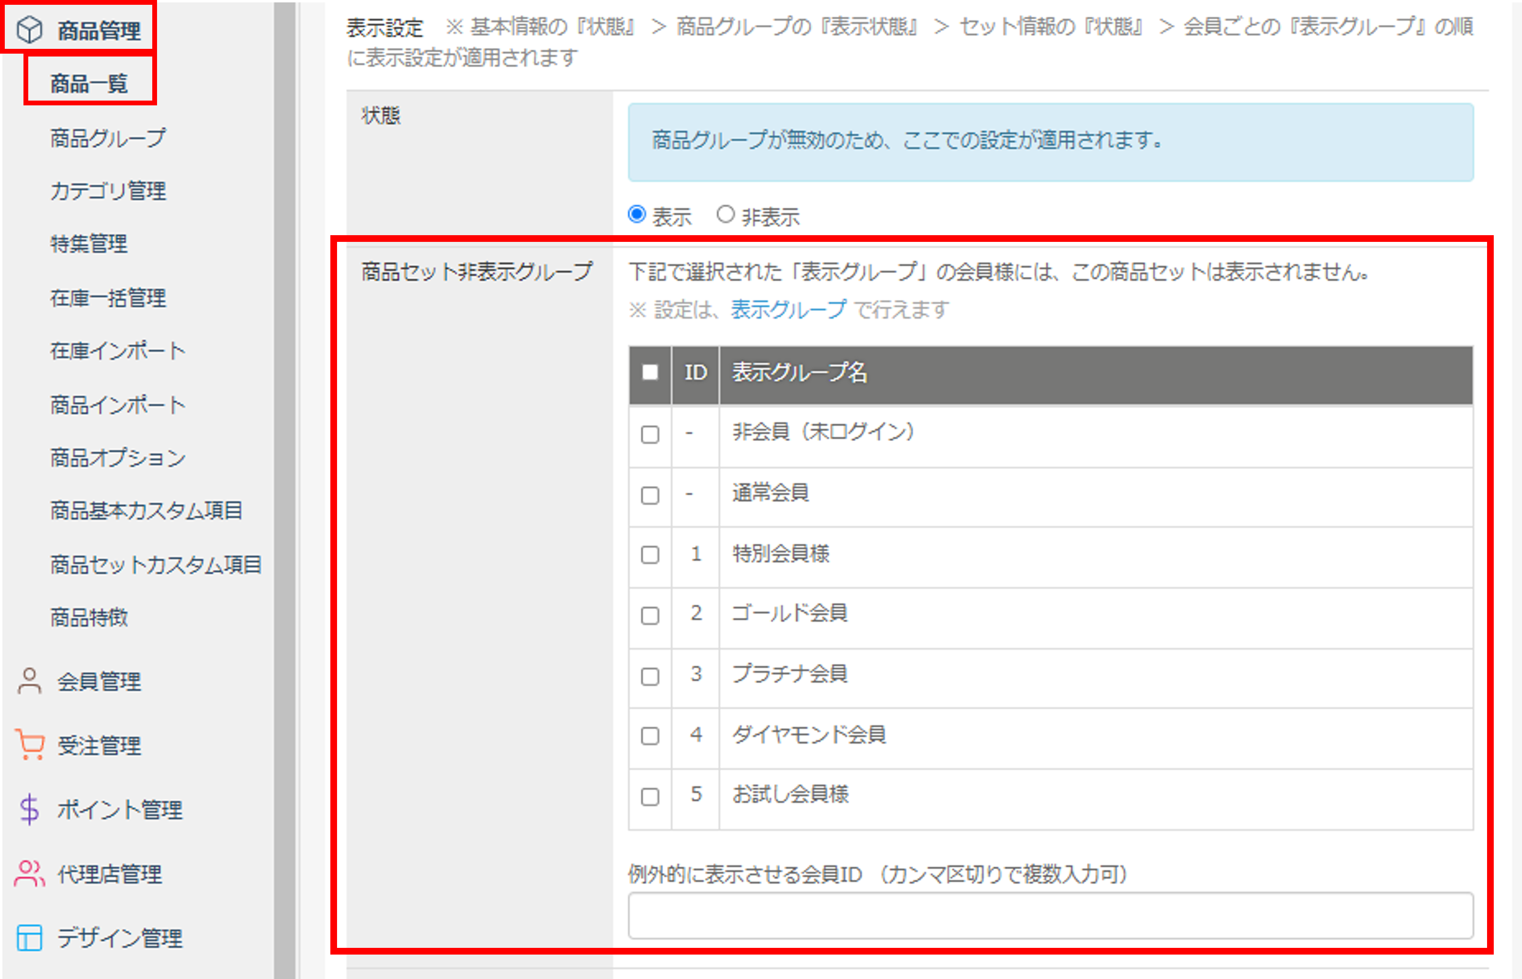1522x979 pixels.
Task: Check the プラチナ会員 row checkbox
Action: pos(650,676)
